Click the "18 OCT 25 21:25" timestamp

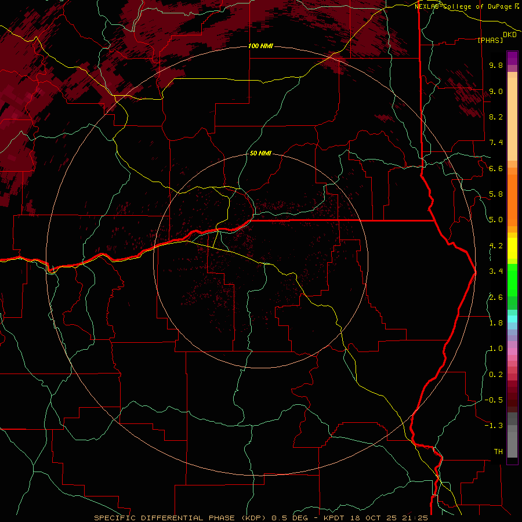(x=389, y=518)
